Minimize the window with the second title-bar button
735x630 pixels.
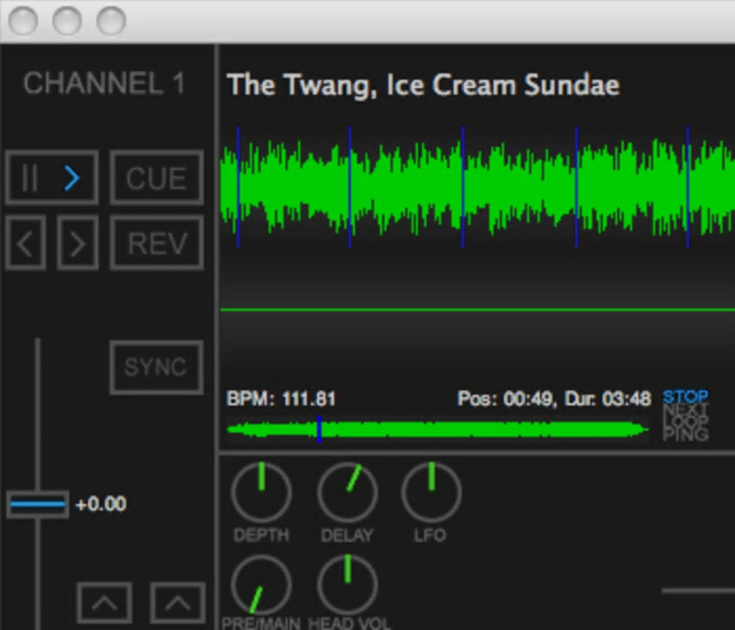pyautogui.click(x=67, y=21)
